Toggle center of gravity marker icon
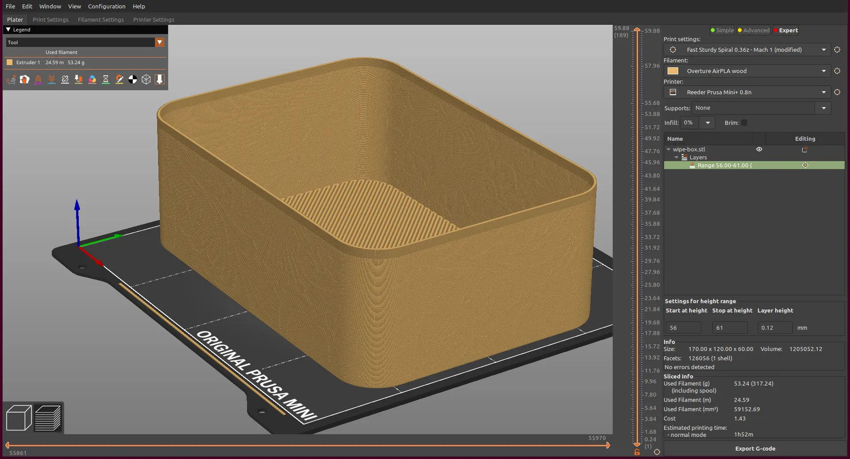The width and height of the screenshot is (850, 459). point(132,80)
